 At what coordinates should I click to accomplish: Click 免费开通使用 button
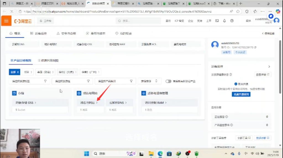click(x=241, y=94)
